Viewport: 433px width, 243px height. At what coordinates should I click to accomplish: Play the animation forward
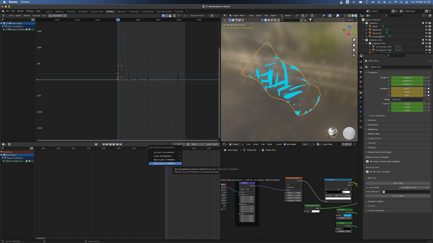[114, 144]
